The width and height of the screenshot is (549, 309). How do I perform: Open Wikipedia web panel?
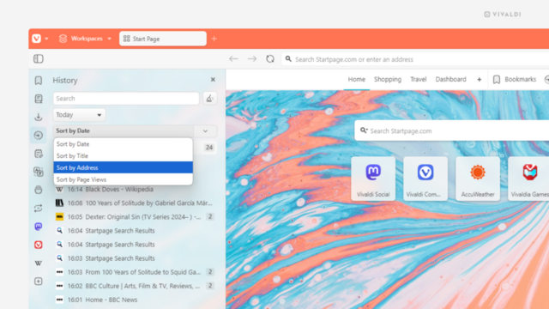pos(39,264)
